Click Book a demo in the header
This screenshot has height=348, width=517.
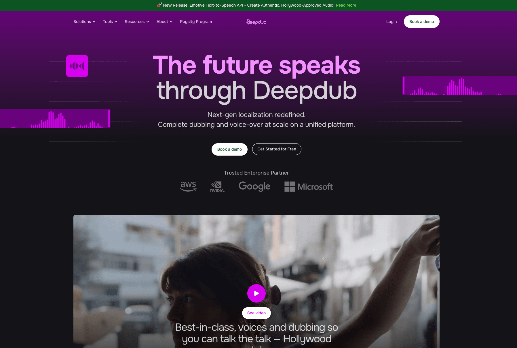(x=421, y=22)
